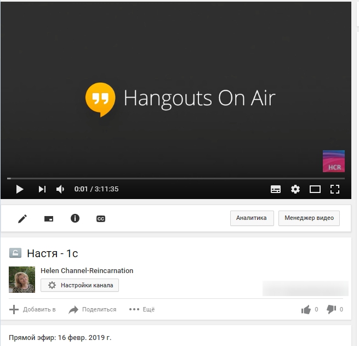Play the Hangouts On Air video
The height and width of the screenshot is (346, 359).
coord(20,189)
